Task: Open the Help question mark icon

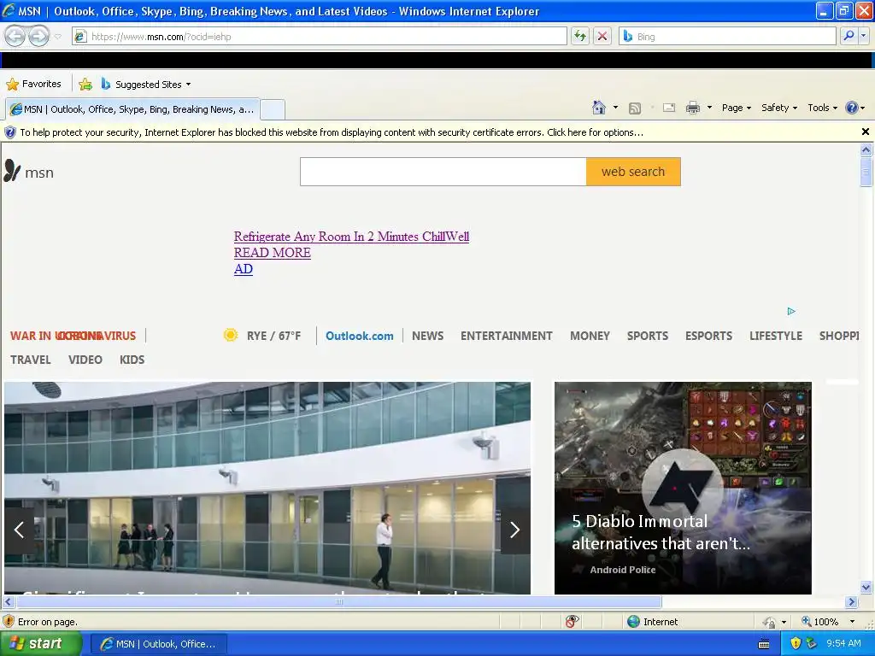Action: [x=852, y=108]
